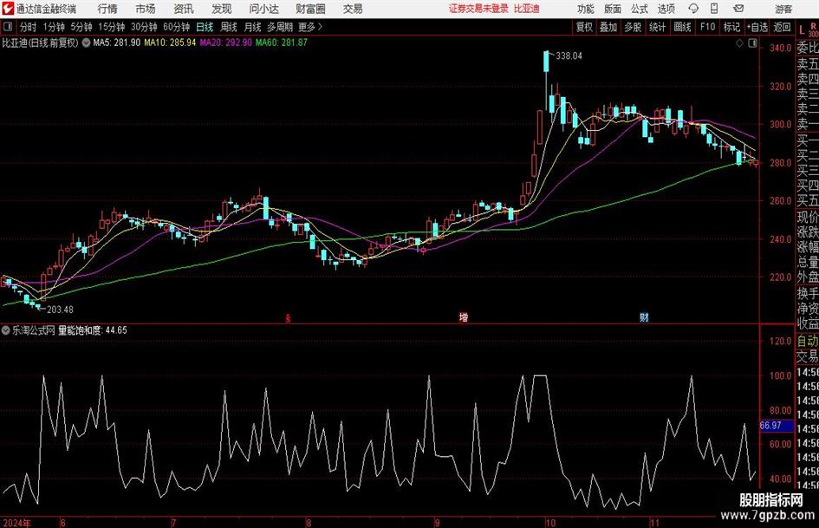The height and width of the screenshot is (528, 819).
Task: Toggle side panel icon next to diamond
Action: (x=752, y=43)
